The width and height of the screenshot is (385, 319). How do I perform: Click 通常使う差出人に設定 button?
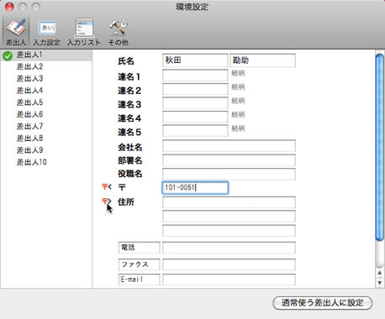point(322,303)
